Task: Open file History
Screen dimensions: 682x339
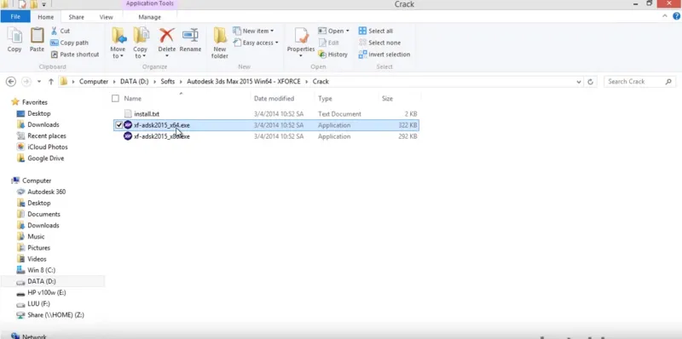Action: 333,55
